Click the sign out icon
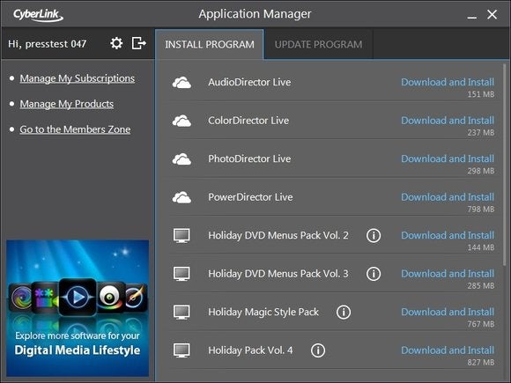The width and height of the screenshot is (511, 383). tap(139, 43)
